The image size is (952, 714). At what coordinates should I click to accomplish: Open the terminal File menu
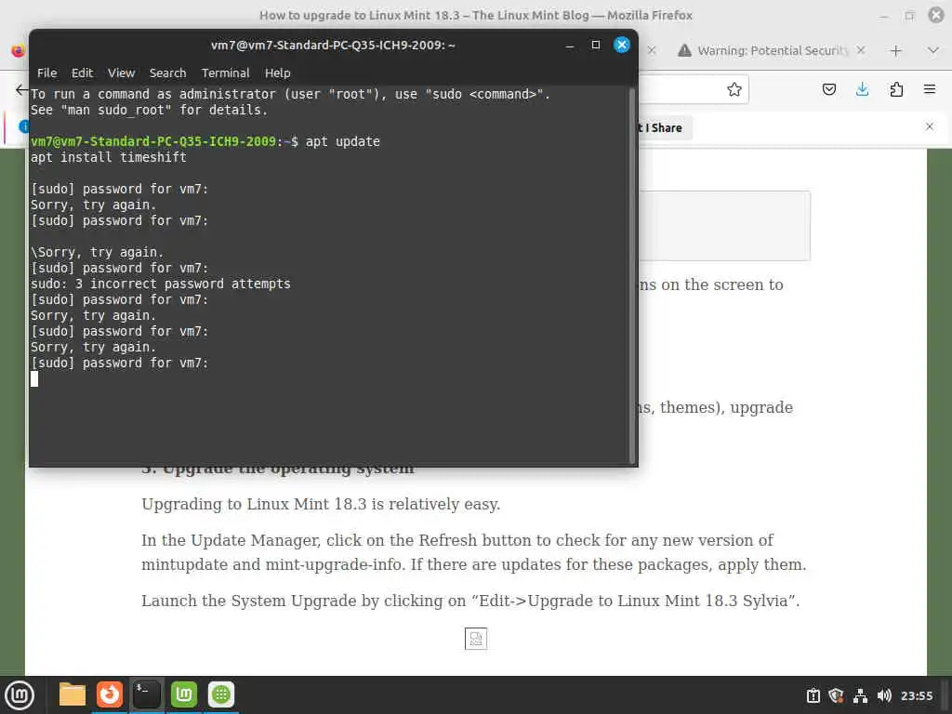[x=46, y=73]
